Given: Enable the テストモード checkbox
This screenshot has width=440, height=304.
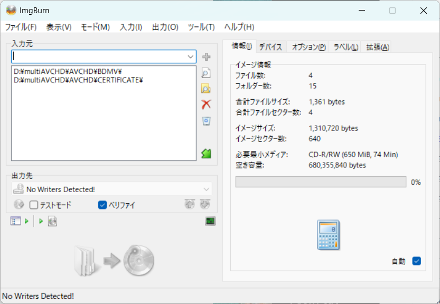Looking at the screenshot, I should click(34, 205).
